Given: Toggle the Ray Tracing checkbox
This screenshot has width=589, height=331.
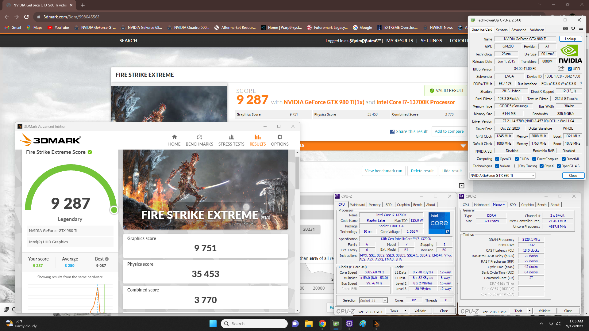Looking at the screenshot, I should [x=516, y=166].
